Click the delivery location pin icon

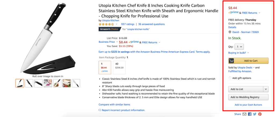(x=230, y=32)
